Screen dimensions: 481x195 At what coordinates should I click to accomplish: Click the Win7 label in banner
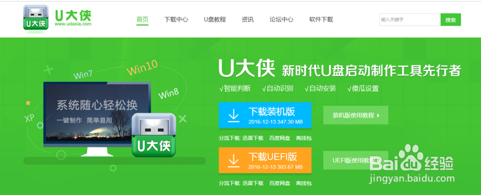pos(83,74)
